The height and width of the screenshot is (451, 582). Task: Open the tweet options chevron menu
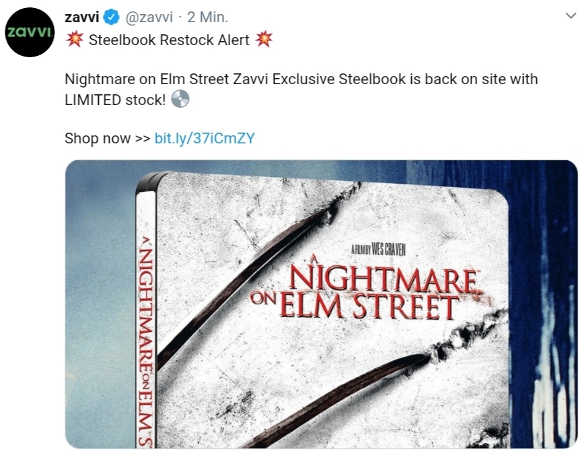pos(571,16)
